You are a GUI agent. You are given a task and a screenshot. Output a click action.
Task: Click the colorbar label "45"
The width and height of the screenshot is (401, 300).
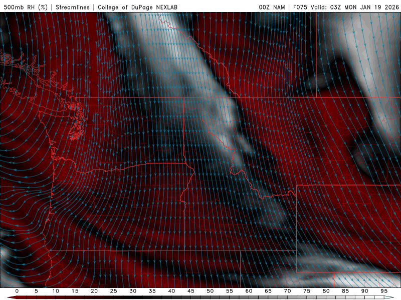tap(191, 291)
